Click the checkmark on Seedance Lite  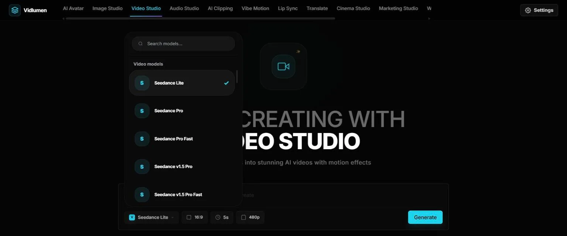pyautogui.click(x=227, y=83)
